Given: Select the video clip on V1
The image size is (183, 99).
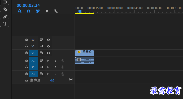Looking at the screenshot, I should click(84, 53).
